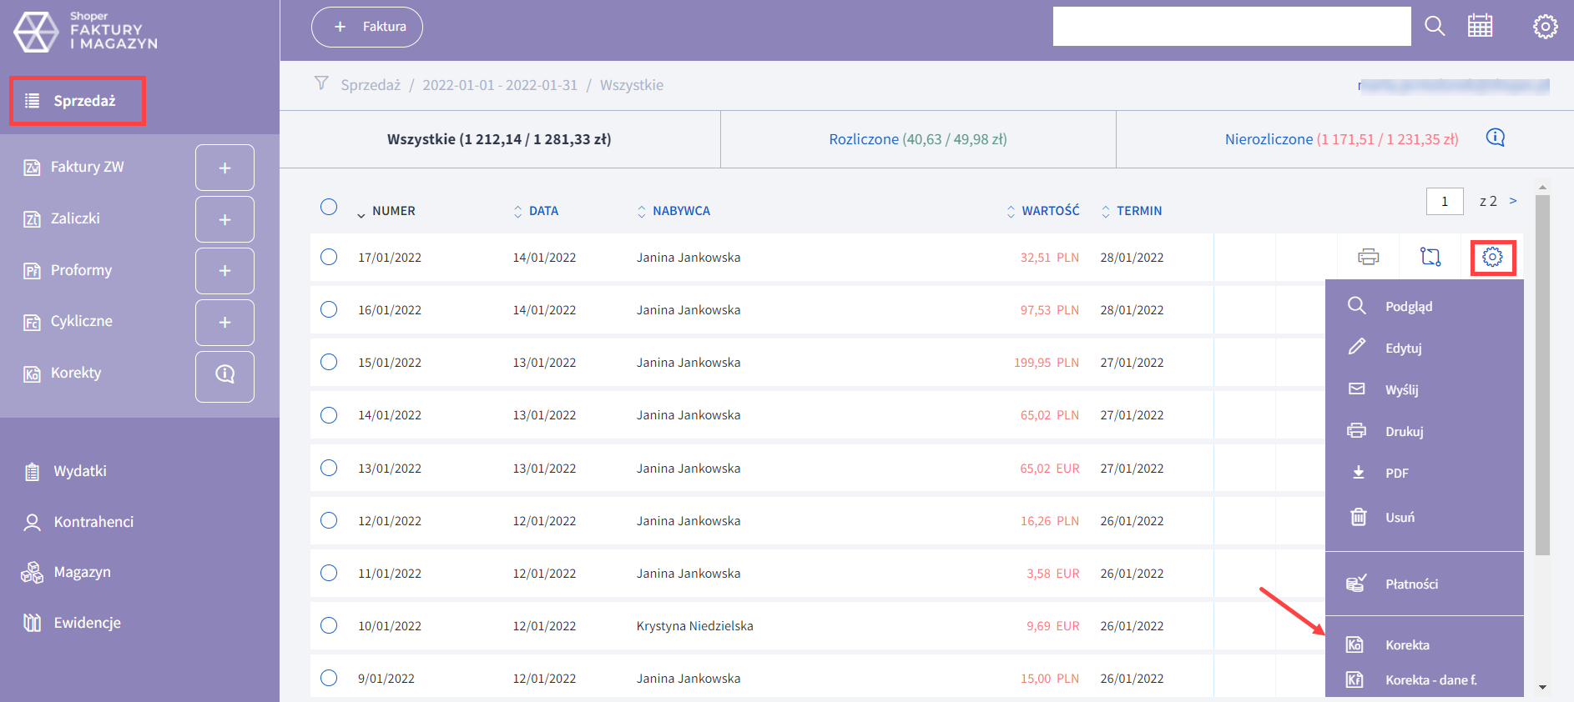Image resolution: width=1574 pixels, height=702 pixels.
Task: Select invoice 11/01/2022 checkbox
Action: [x=329, y=573]
